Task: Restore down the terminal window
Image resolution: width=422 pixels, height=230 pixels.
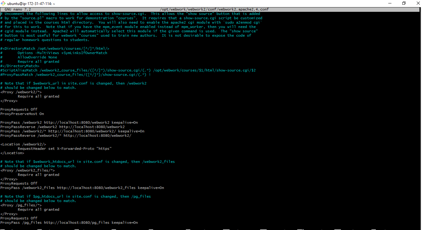Action: point(404,3)
